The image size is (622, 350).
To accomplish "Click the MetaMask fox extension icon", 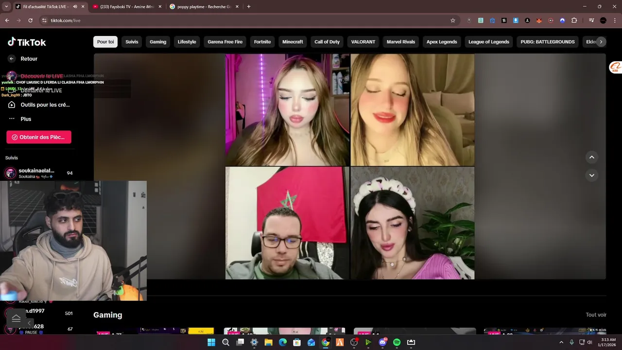I will click(x=539, y=20).
